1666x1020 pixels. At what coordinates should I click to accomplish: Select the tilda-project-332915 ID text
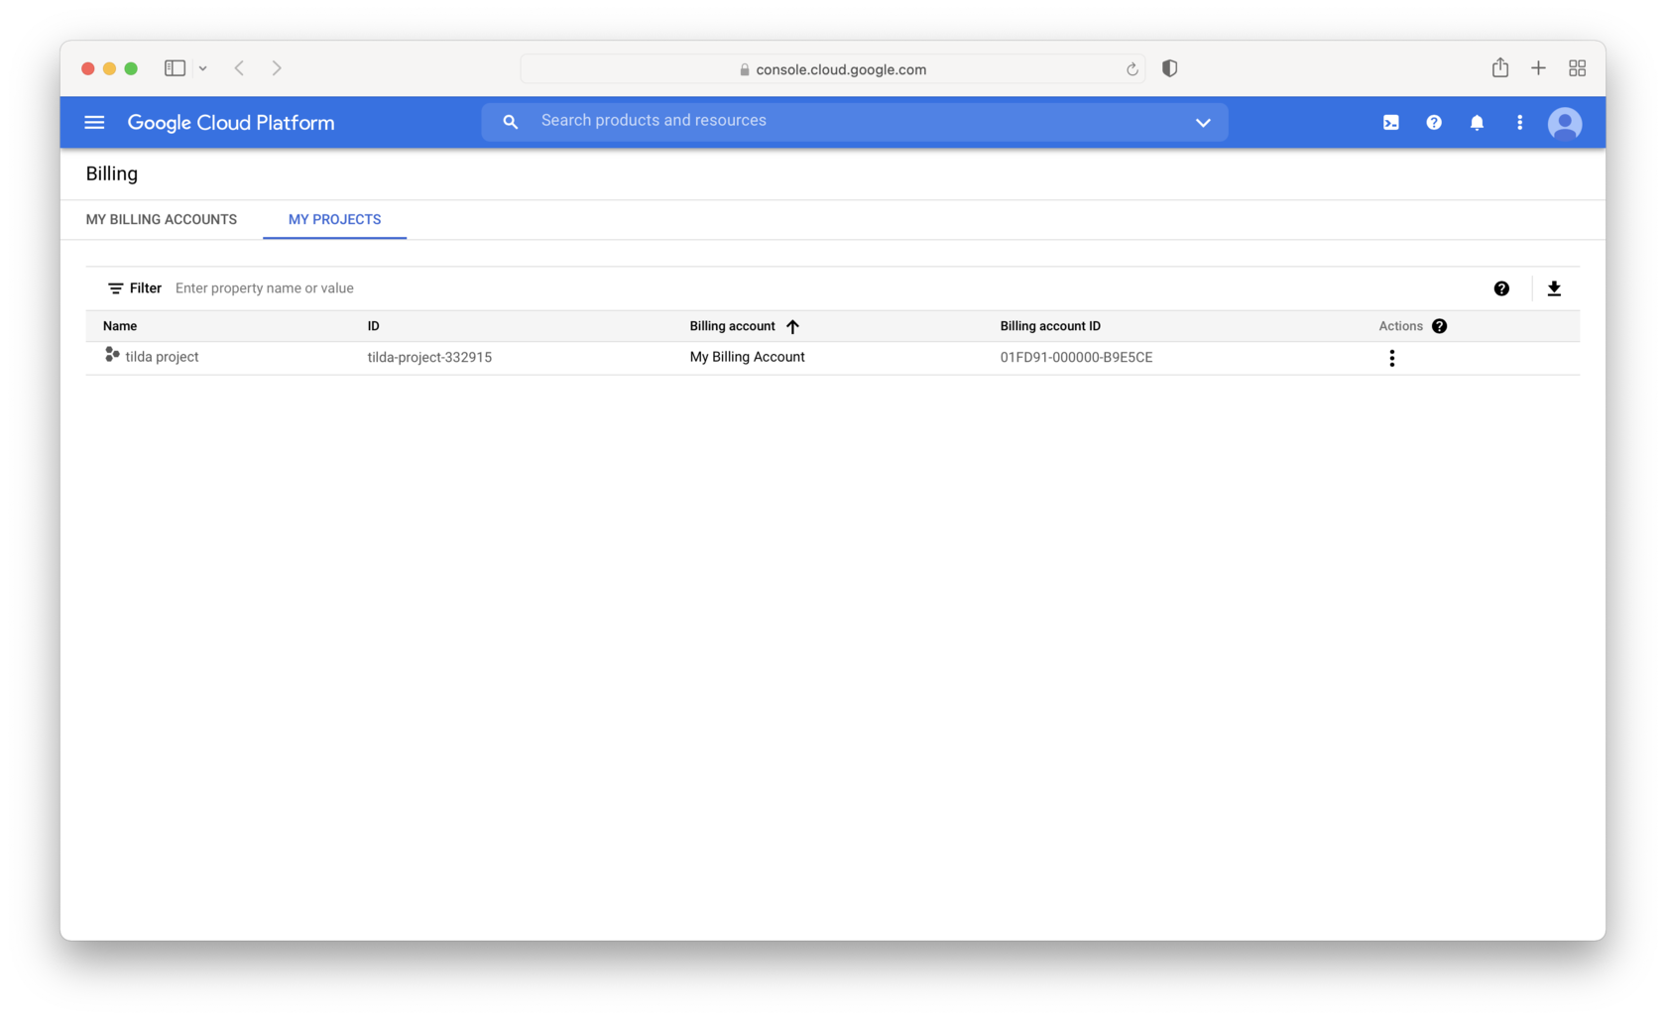tap(429, 358)
